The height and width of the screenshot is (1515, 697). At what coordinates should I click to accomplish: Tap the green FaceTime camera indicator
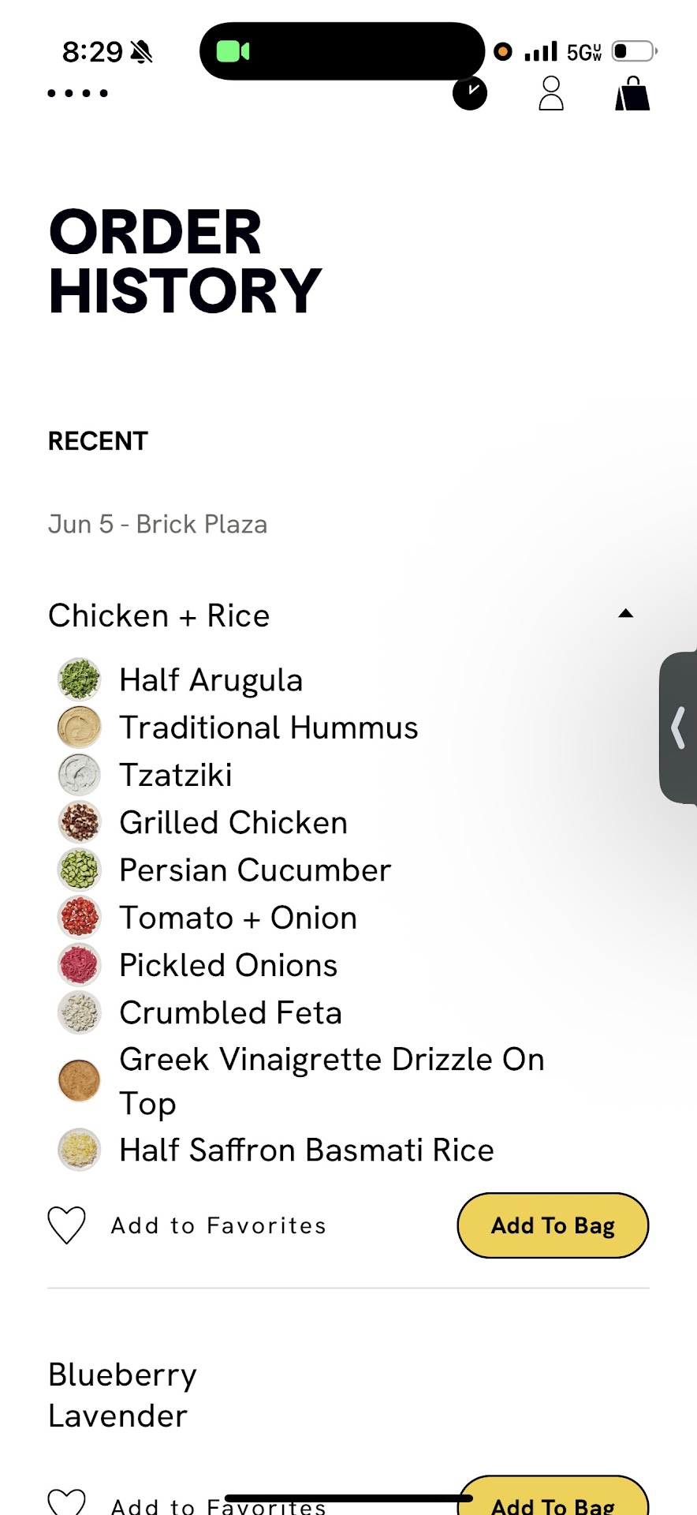click(x=233, y=51)
